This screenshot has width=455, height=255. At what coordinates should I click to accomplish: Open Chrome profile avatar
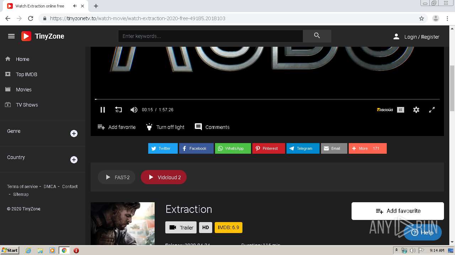tap(436, 18)
